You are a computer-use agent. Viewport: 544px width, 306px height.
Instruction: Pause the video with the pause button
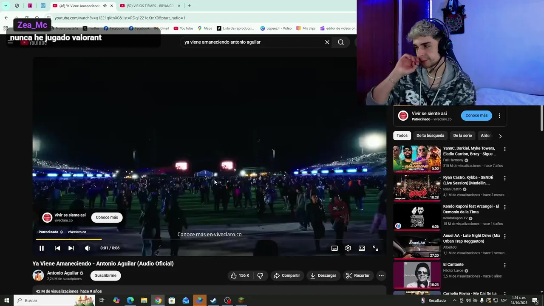42,248
